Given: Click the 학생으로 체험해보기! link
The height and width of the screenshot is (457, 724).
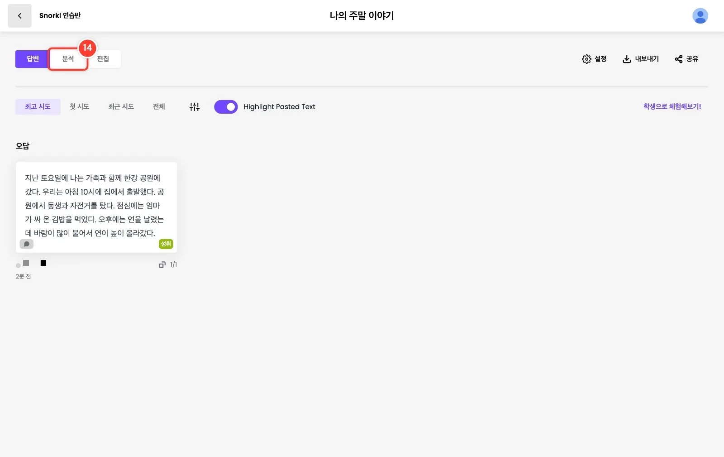Looking at the screenshot, I should pos(672,106).
